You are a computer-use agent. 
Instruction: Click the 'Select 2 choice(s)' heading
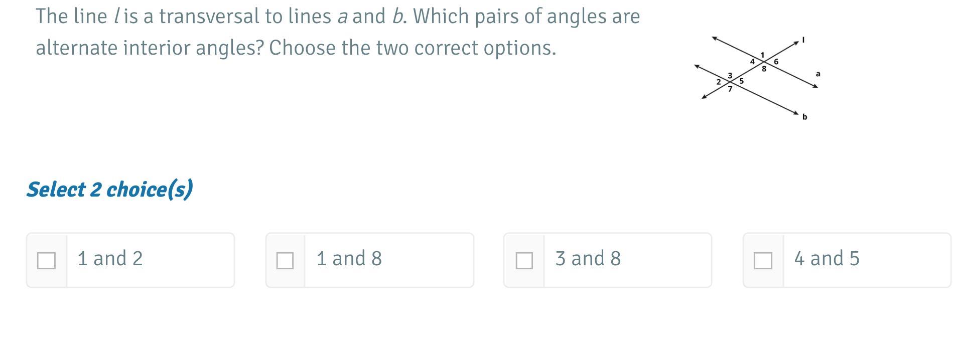point(109,190)
